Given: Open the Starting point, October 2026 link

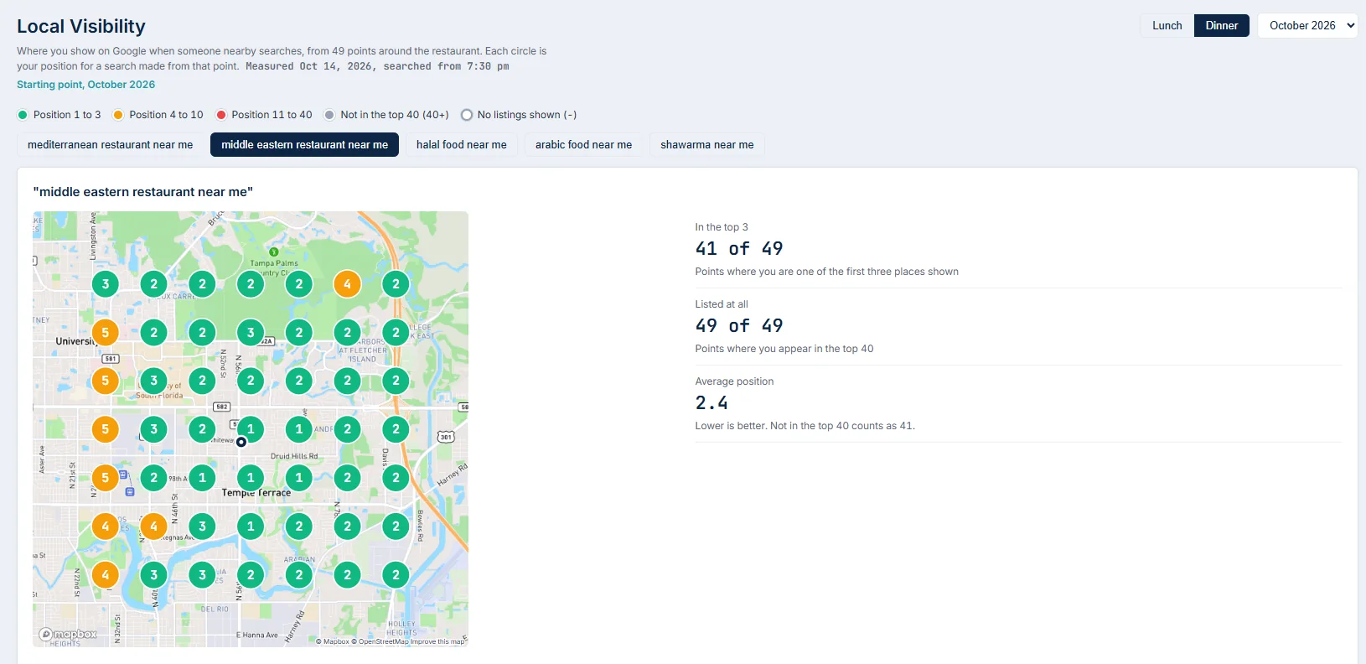Looking at the screenshot, I should tap(85, 85).
